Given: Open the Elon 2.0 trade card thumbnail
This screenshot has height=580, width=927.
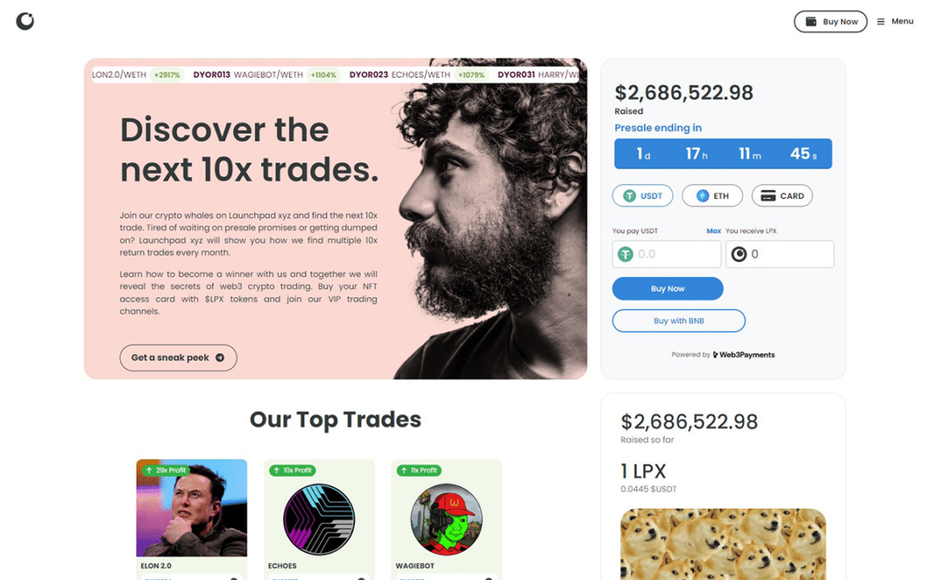Looking at the screenshot, I should (x=192, y=508).
